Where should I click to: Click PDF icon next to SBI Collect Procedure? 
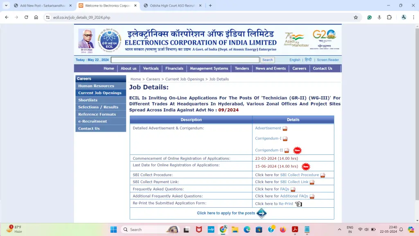323,175
